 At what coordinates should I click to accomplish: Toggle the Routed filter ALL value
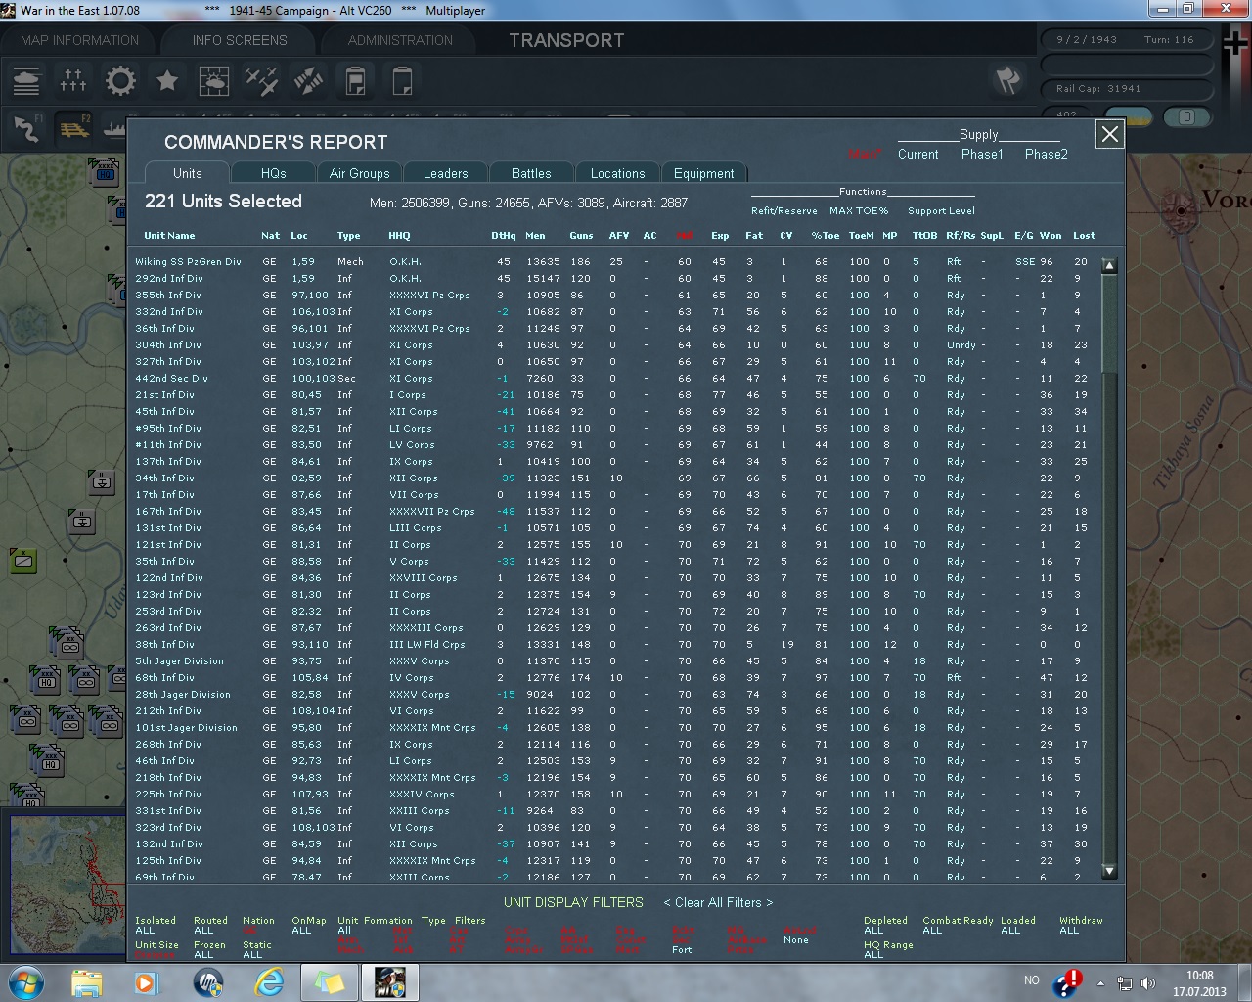203,931
